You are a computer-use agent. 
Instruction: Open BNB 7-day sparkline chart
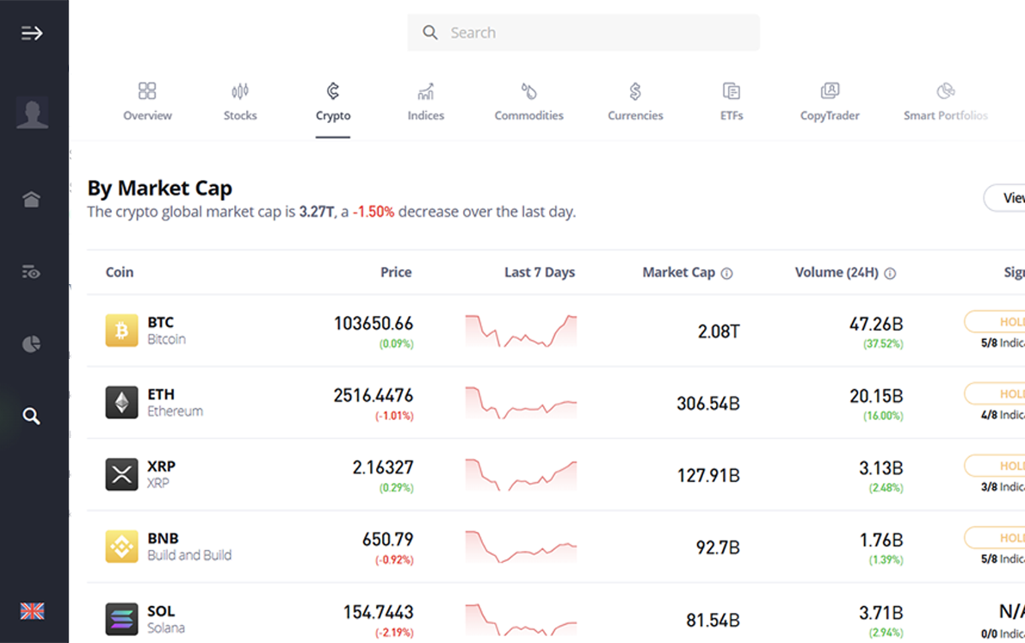[x=521, y=547]
